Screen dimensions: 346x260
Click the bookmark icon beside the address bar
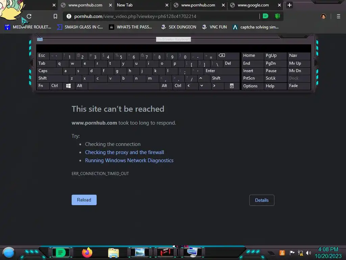55,16
